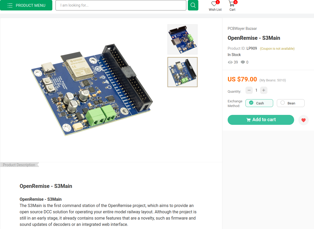Click the views eye icon

click(x=230, y=62)
